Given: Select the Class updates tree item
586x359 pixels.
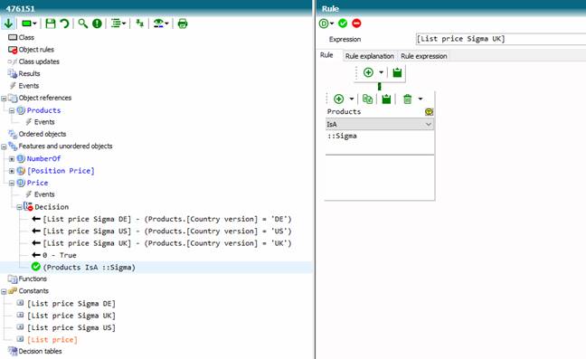Looking at the screenshot, I should click(x=39, y=61).
